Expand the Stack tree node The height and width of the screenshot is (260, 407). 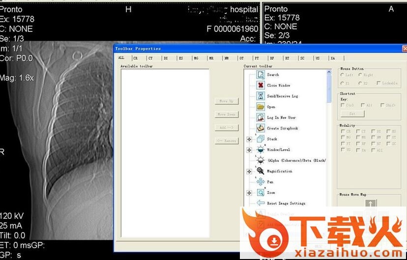tap(249, 139)
